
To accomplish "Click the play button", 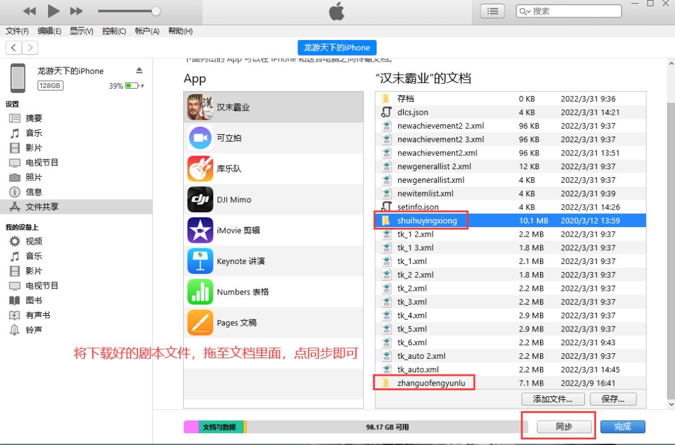I will coord(53,11).
